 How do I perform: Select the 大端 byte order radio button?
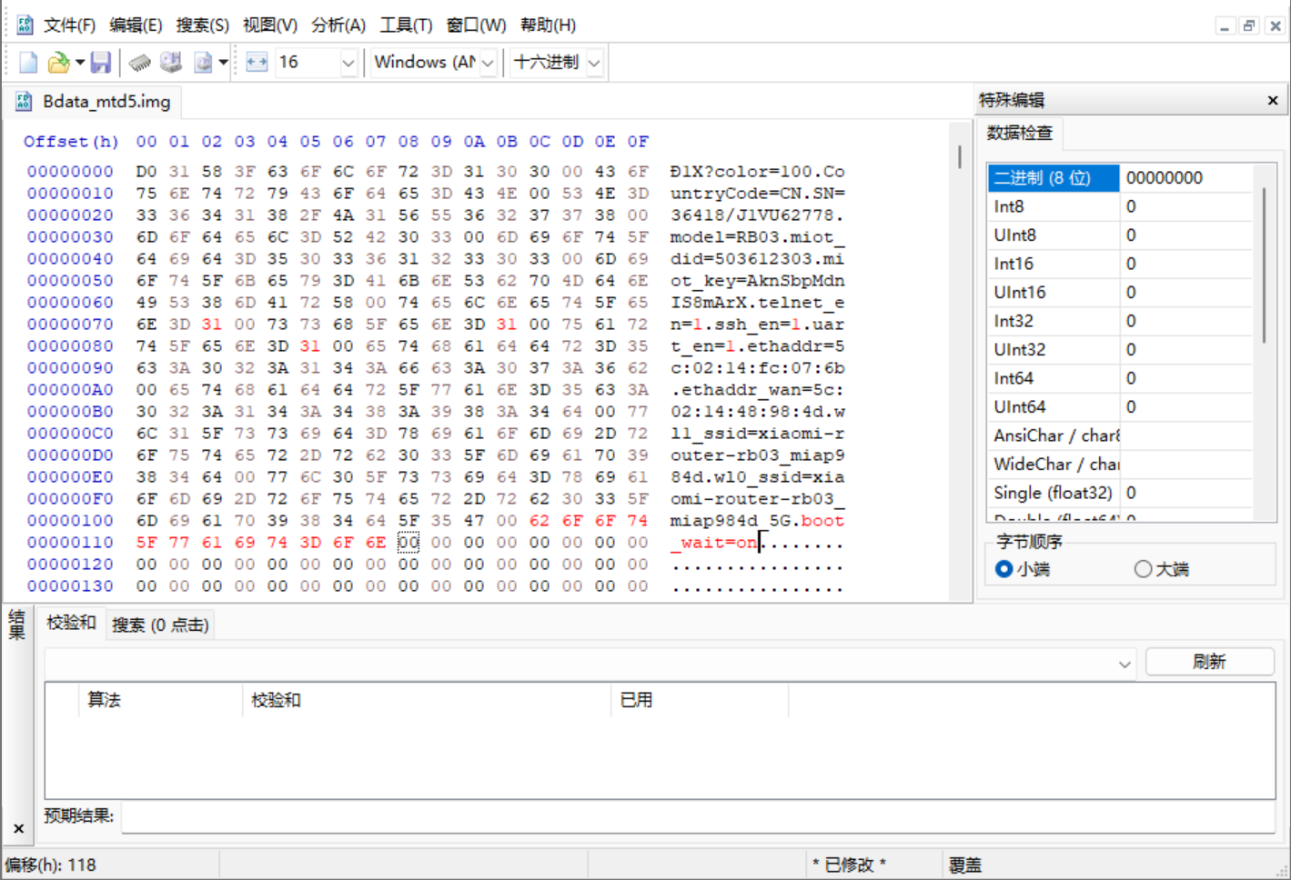point(1144,569)
